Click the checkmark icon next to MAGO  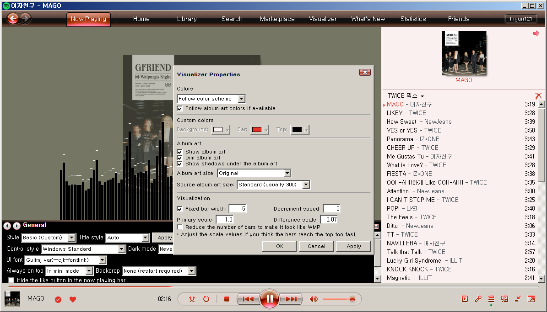coord(58,299)
